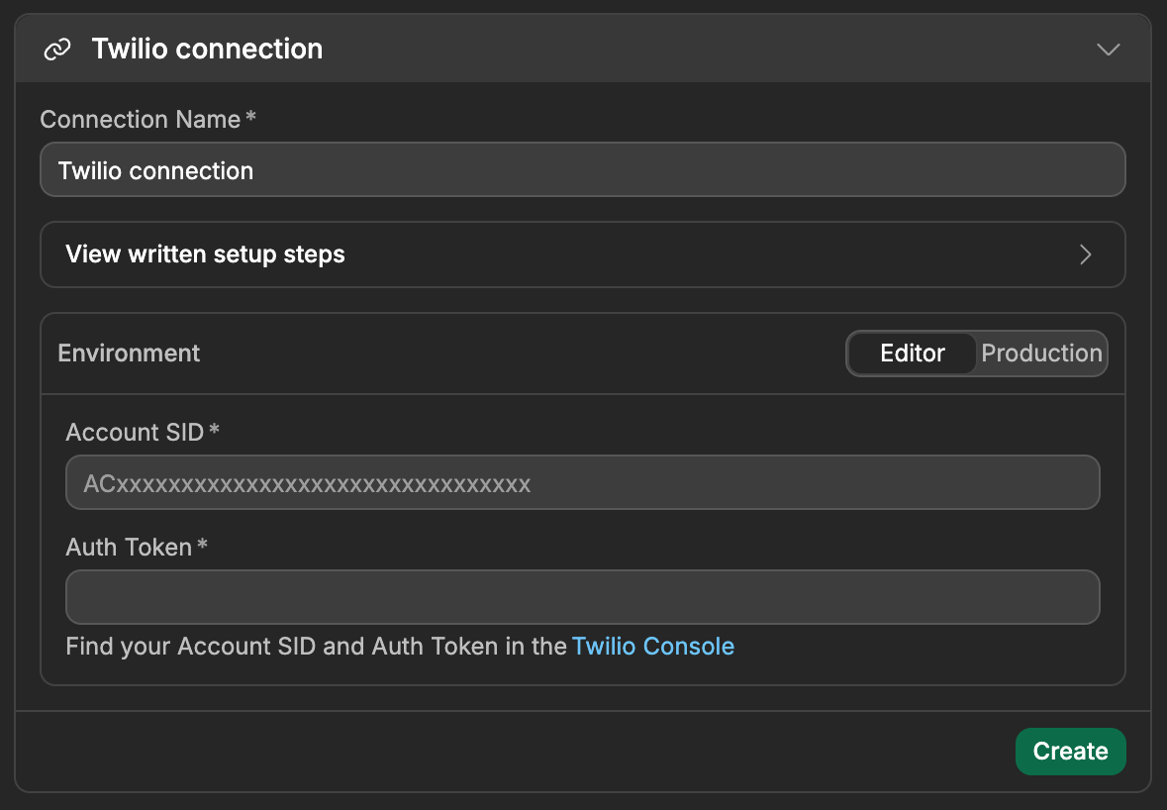Click the Create button

(x=1070, y=752)
